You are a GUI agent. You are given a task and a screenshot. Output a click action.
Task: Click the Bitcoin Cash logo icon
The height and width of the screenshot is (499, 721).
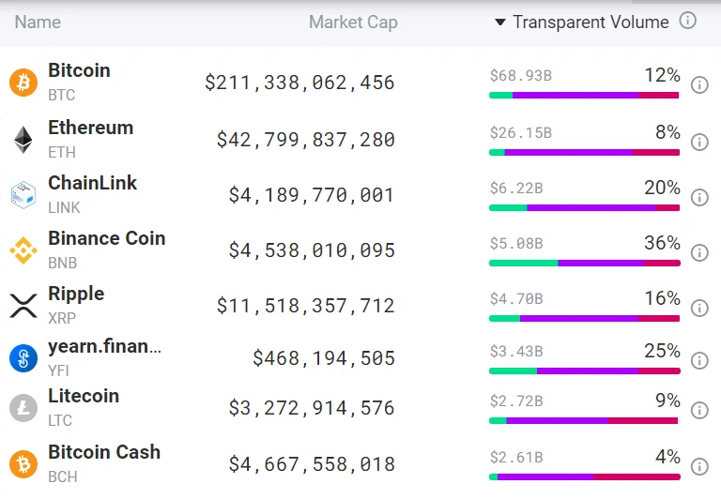[23, 463]
